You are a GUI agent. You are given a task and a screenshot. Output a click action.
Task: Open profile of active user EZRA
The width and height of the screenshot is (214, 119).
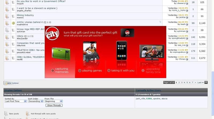coord(149,99)
